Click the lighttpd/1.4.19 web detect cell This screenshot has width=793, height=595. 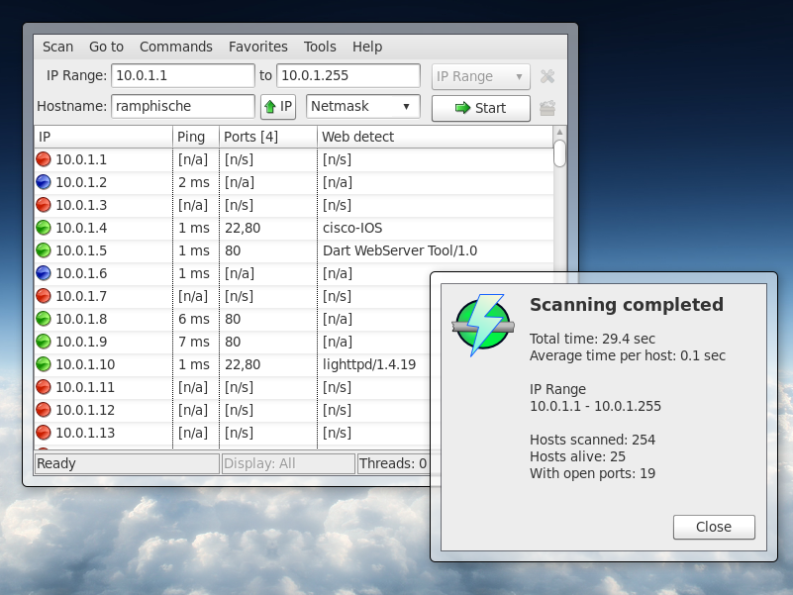click(369, 364)
